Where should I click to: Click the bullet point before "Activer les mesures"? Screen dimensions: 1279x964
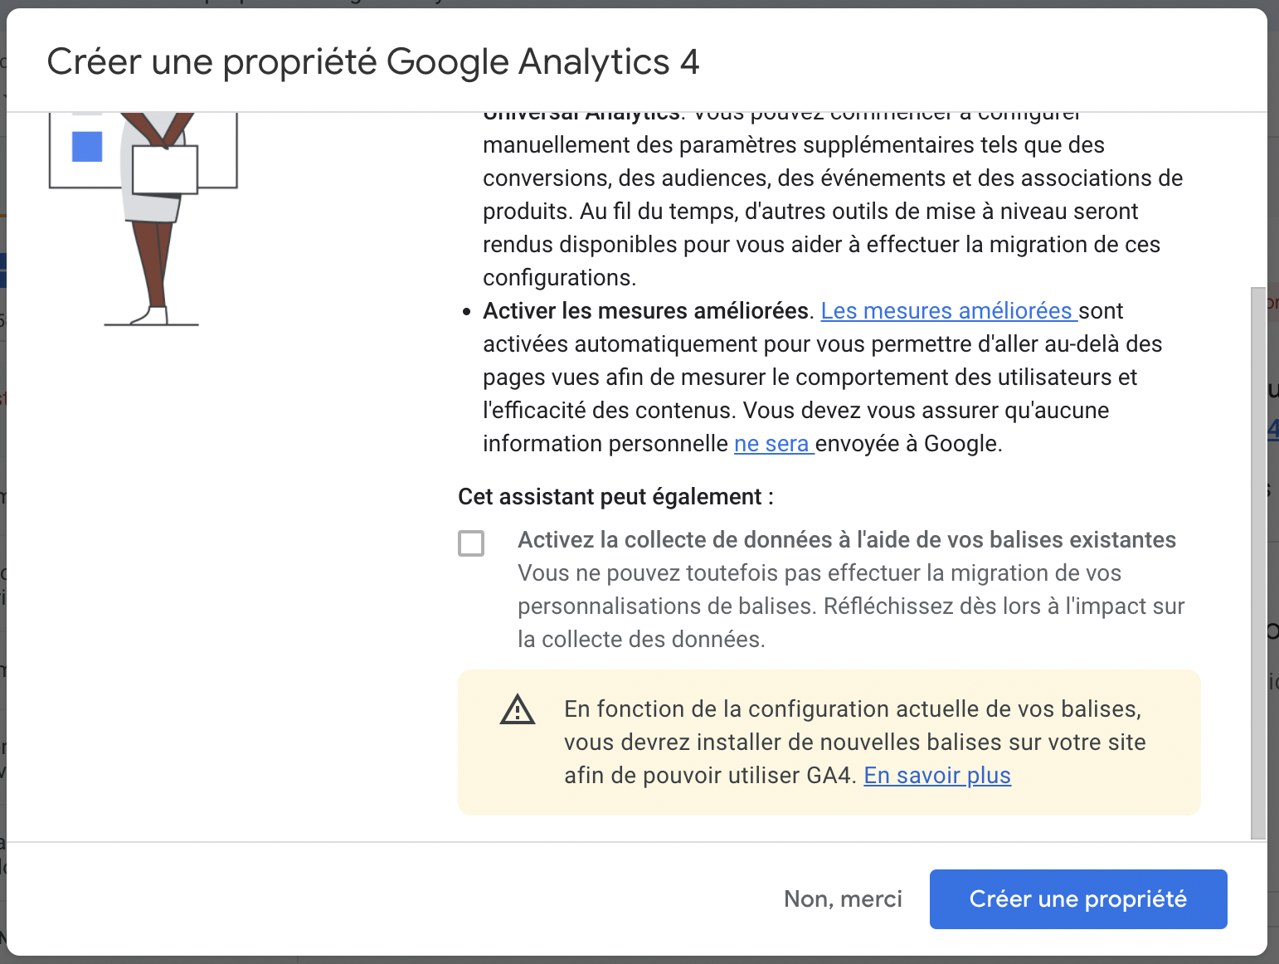pyautogui.click(x=467, y=312)
